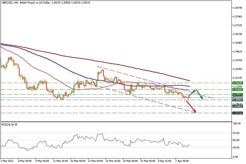Select the 1.29409 support price label
246x164 pixels.
pyautogui.click(x=237, y=106)
